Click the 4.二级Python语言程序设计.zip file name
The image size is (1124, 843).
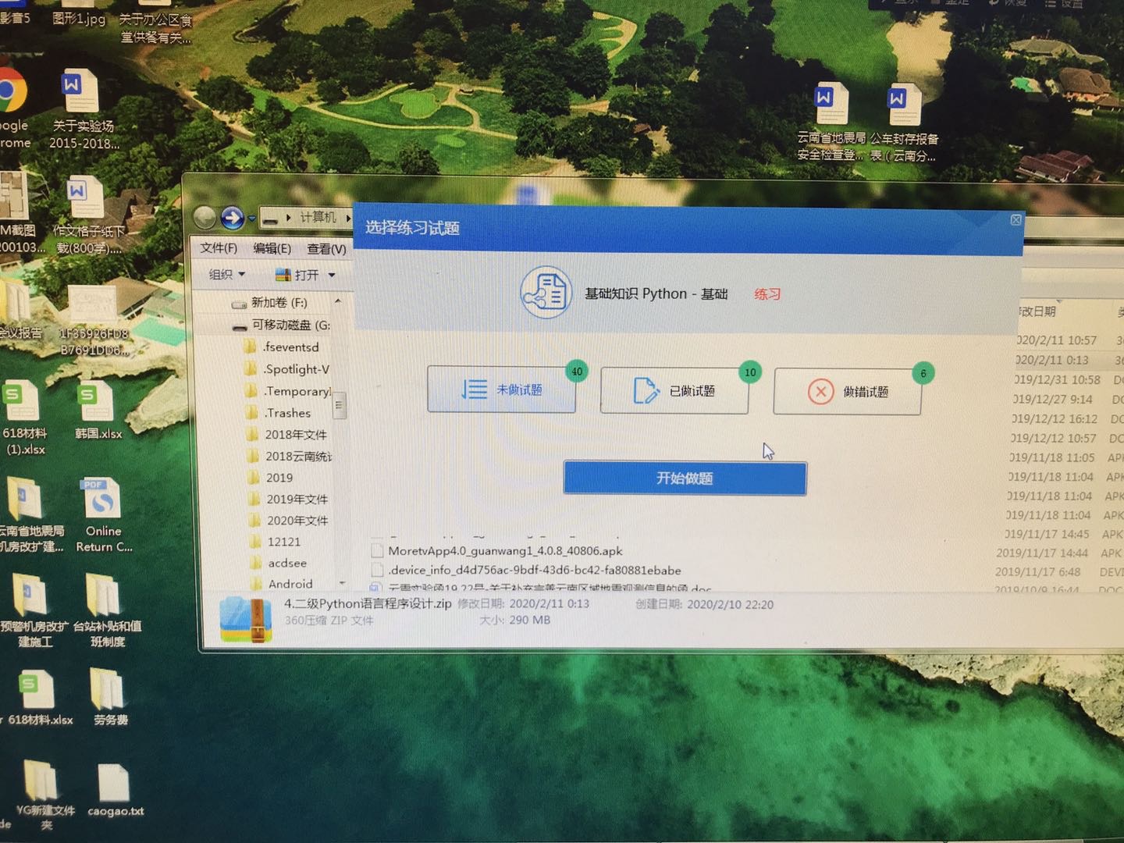coord(368,603)
